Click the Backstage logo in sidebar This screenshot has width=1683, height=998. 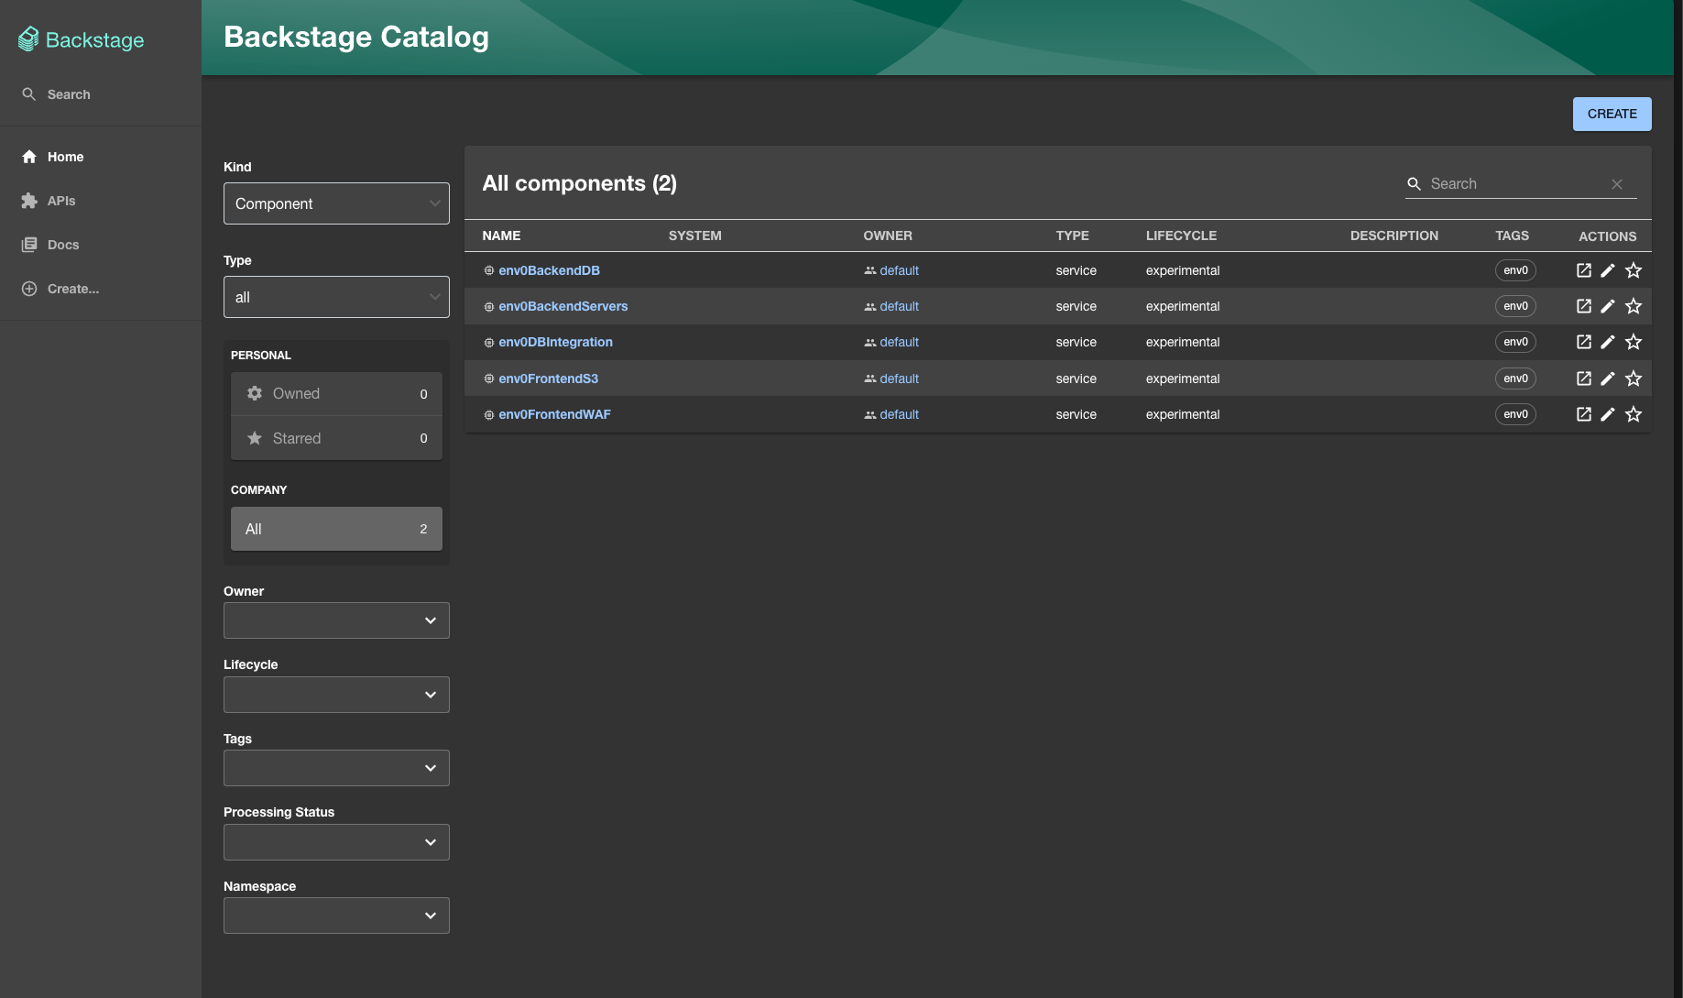coord(81,39)
